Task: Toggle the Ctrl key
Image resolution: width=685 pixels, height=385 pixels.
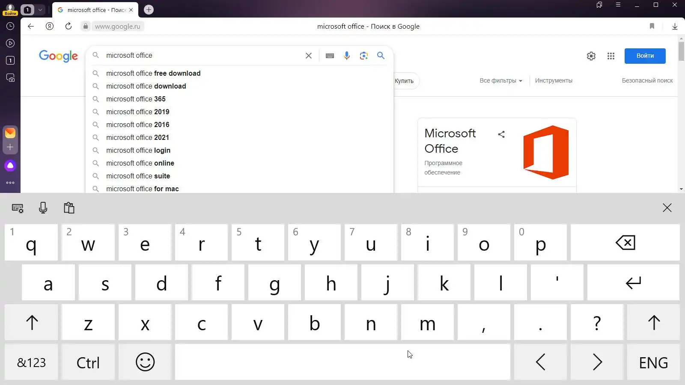Action: pos(88,362)
